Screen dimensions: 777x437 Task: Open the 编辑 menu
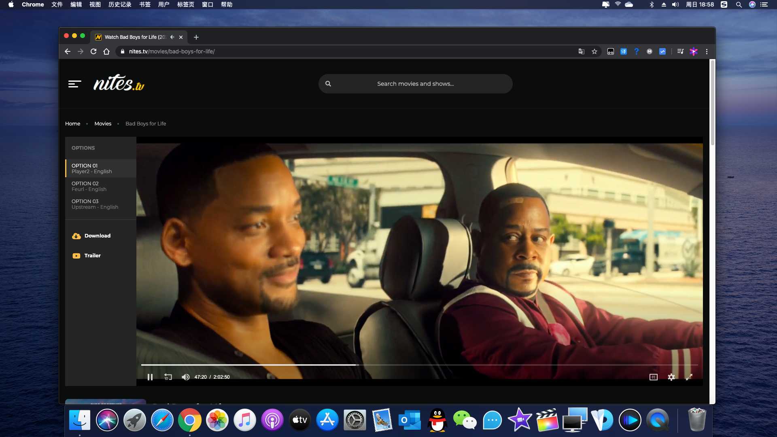(x=76, y=4)
